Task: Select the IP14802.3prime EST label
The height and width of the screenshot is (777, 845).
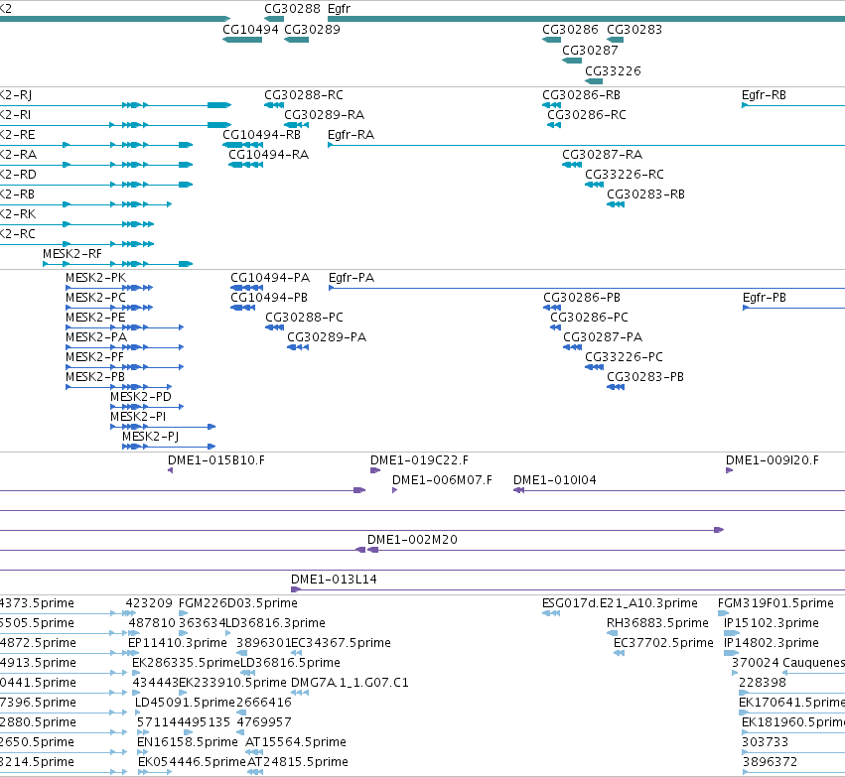Action: 772,642
